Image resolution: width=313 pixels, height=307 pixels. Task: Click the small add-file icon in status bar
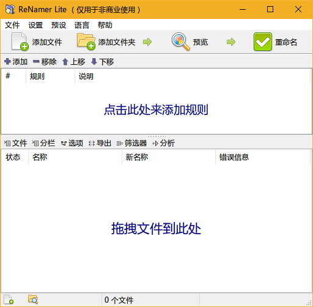pyautogui.click(x=9, y=300)
